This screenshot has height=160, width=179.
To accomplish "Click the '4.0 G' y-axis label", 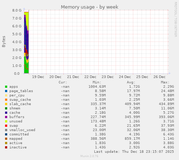I will pyautogui.click(x=17, y=42).
